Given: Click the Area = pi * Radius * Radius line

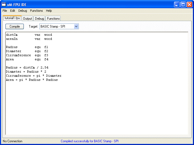Looking at the screenshot, I should [32, 80].
